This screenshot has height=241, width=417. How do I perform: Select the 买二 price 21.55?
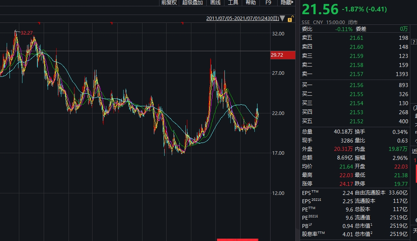pos(356,94)
